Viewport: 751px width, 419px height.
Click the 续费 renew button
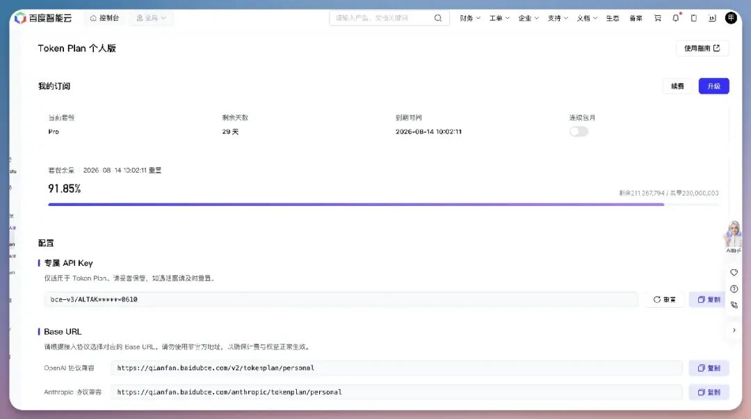677,86
